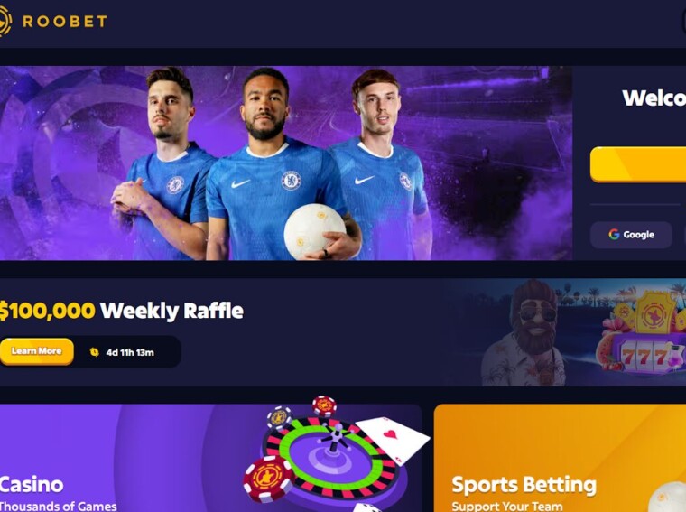
Task: Open the ROOBET wordmark home link
Action: 65,22
